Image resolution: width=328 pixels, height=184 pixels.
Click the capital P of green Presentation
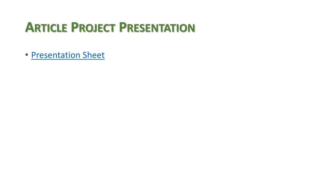[123, 27]
